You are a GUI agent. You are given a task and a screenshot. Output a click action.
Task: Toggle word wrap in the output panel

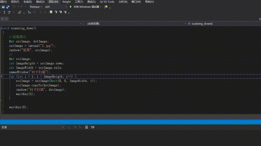click(93, 127)
